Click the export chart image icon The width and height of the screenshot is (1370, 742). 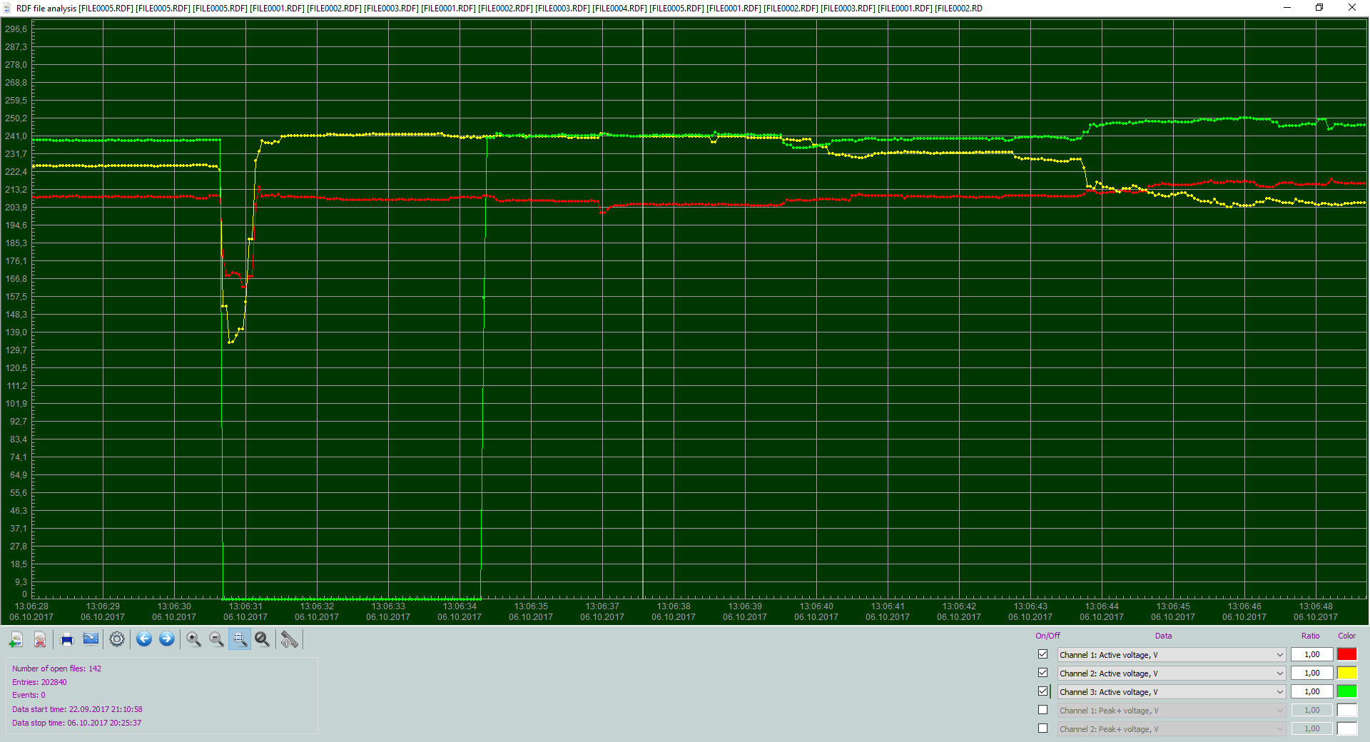tap(91, 639)
